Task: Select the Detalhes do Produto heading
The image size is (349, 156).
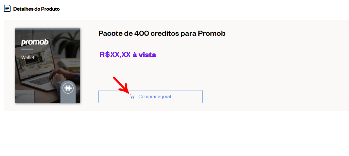Action: [36, 9]
